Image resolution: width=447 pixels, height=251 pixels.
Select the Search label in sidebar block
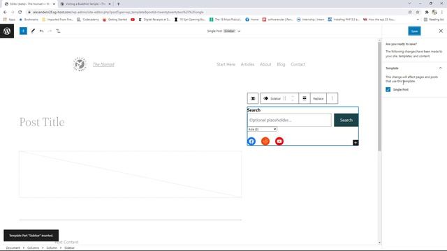pyautogui.click(x=254, y=110)
